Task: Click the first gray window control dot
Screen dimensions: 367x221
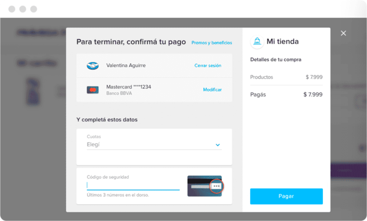Action: pos(12,9)
